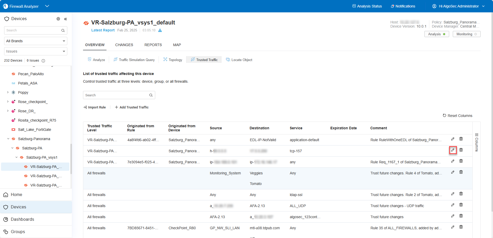Click the devices settings gear icon
The width and height of the screenshot is (493, 238).
tap(58, 19)
